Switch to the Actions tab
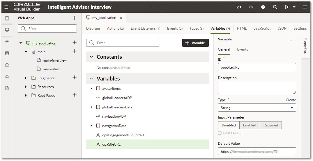313x161 pixels. (115, 28)
